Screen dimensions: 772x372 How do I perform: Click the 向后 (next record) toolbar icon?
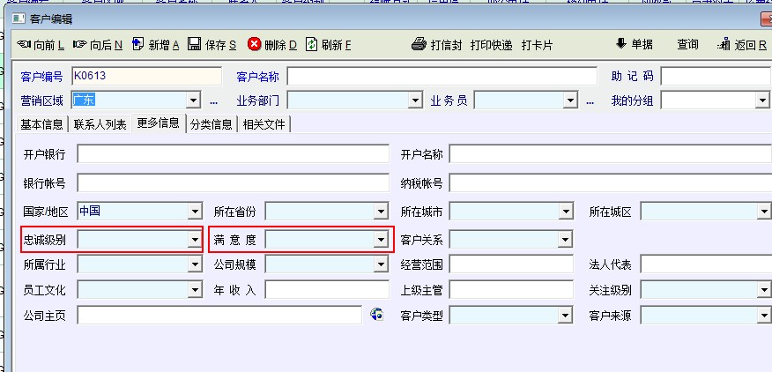(x=80, y=44)
